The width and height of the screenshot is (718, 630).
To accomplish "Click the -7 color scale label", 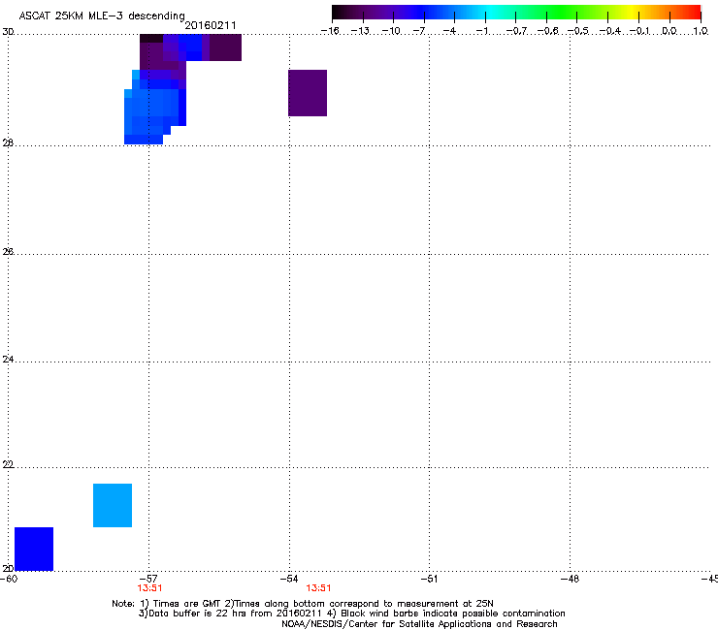I will [419, 31].
